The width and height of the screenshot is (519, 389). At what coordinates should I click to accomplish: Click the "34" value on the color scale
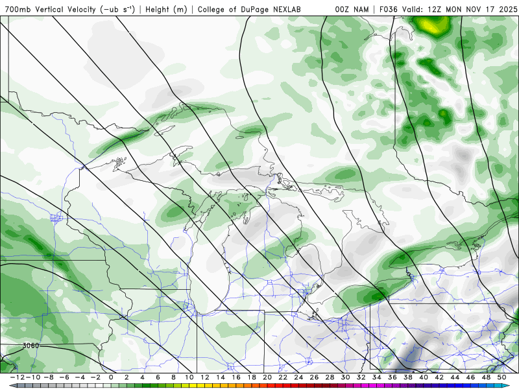point(377,377)
